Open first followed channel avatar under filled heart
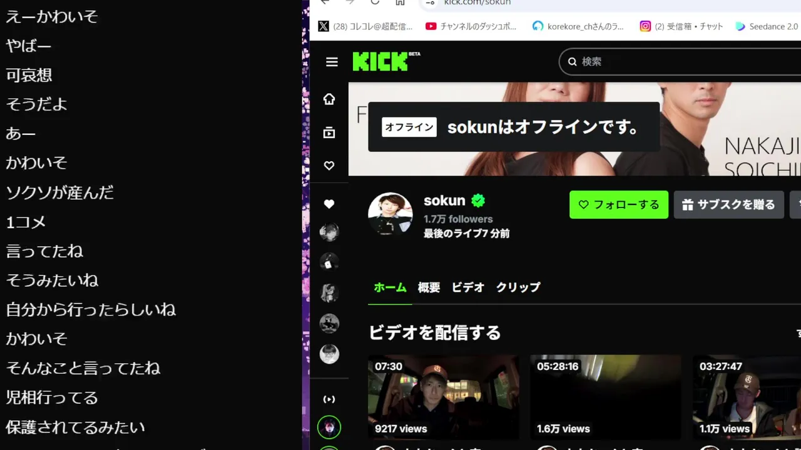 pos(329,232)
